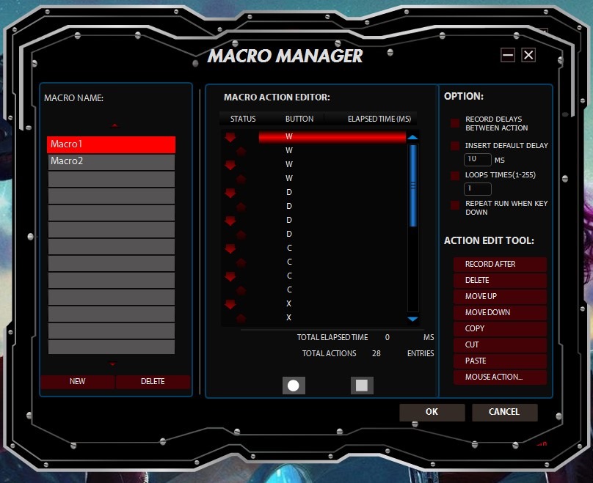Click the action list scroll-up arrow

(412, 138)
